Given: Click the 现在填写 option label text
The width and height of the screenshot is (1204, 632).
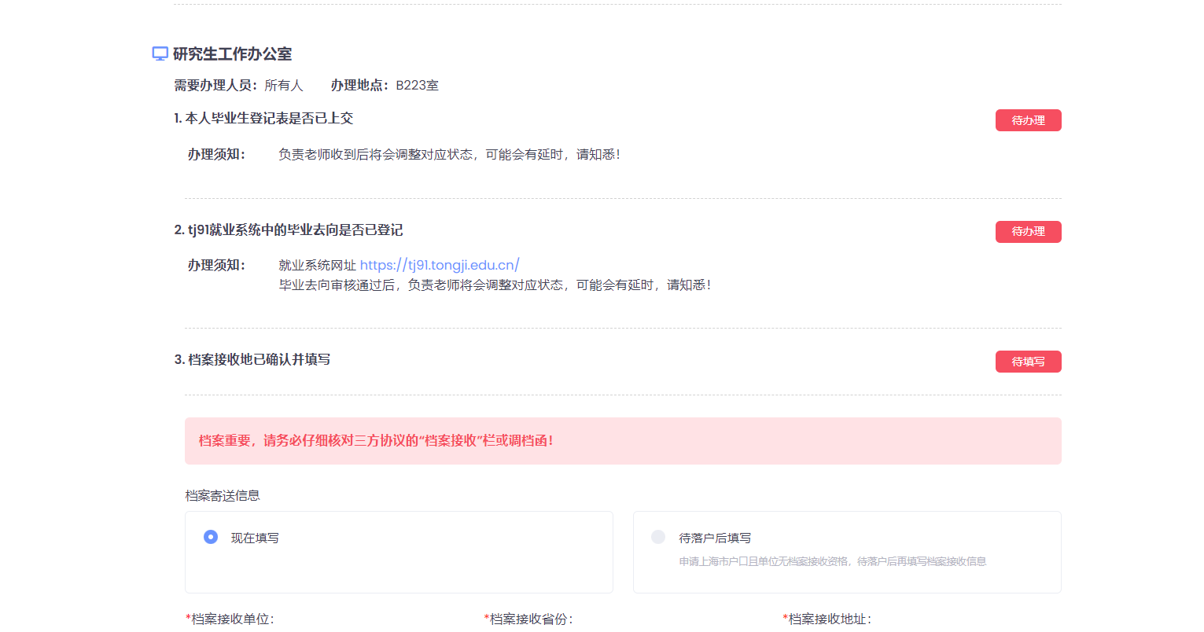Looking at the screenshot, I should (x=255, y=538).
